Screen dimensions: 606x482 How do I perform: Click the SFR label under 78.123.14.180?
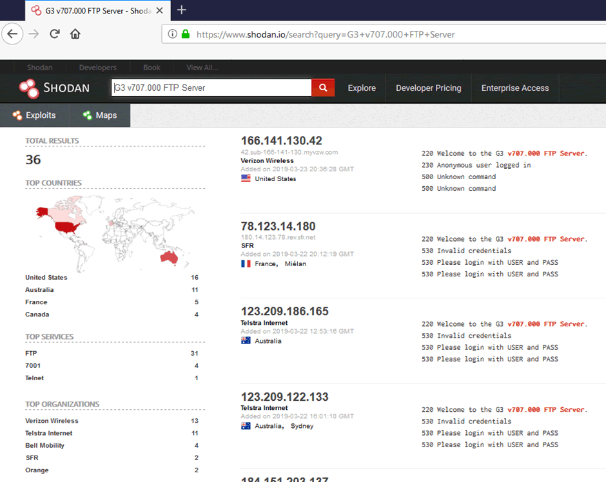[x=248, y=246]
